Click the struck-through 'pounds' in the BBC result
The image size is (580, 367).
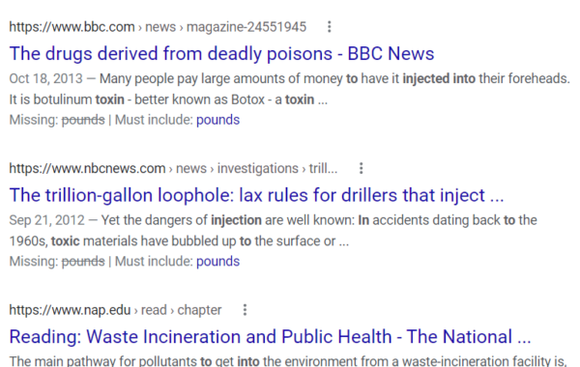tap(83, 120)
